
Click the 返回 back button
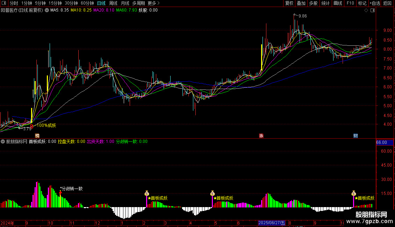[387, 3]
